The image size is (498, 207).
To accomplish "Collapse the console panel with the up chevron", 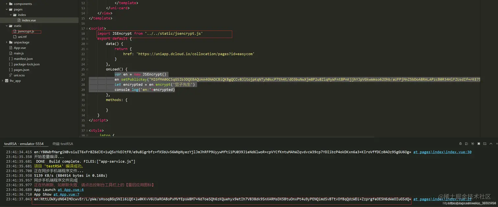I will tap(491, 144).
